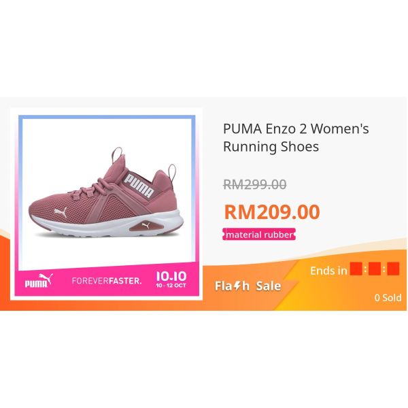Viewport: 408px width, 408px height.
Task: Click the FOREVERFASTER slogan text
Action: tap(107, 281)
